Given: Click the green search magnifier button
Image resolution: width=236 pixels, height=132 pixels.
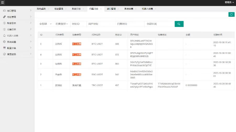Looking at the screenshot, I should pos(179,24).
